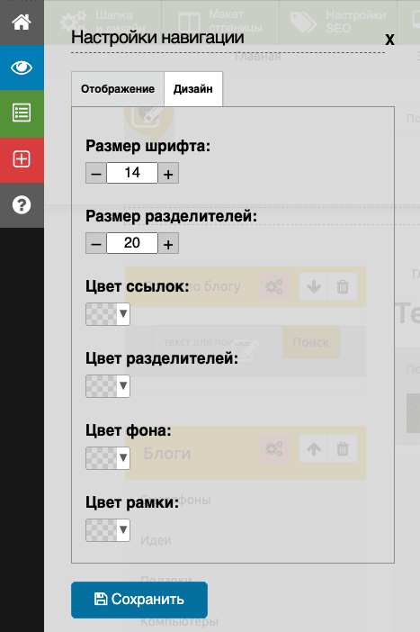
Task: Switch to the Отображение tab
Action: pyautogui.click(x=118, y=89)
